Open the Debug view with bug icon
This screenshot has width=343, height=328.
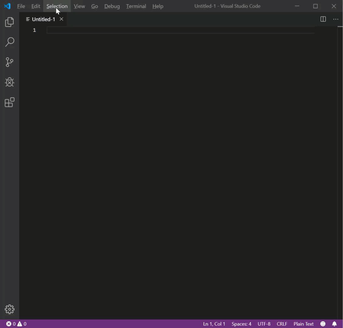9,82
